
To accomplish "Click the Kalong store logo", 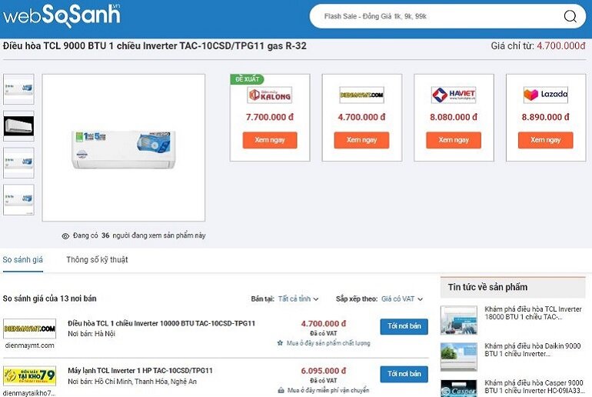I will point(270,95).
